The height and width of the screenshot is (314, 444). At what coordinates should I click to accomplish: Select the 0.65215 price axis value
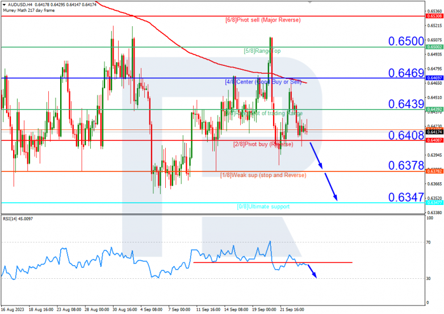pos(434,26)
